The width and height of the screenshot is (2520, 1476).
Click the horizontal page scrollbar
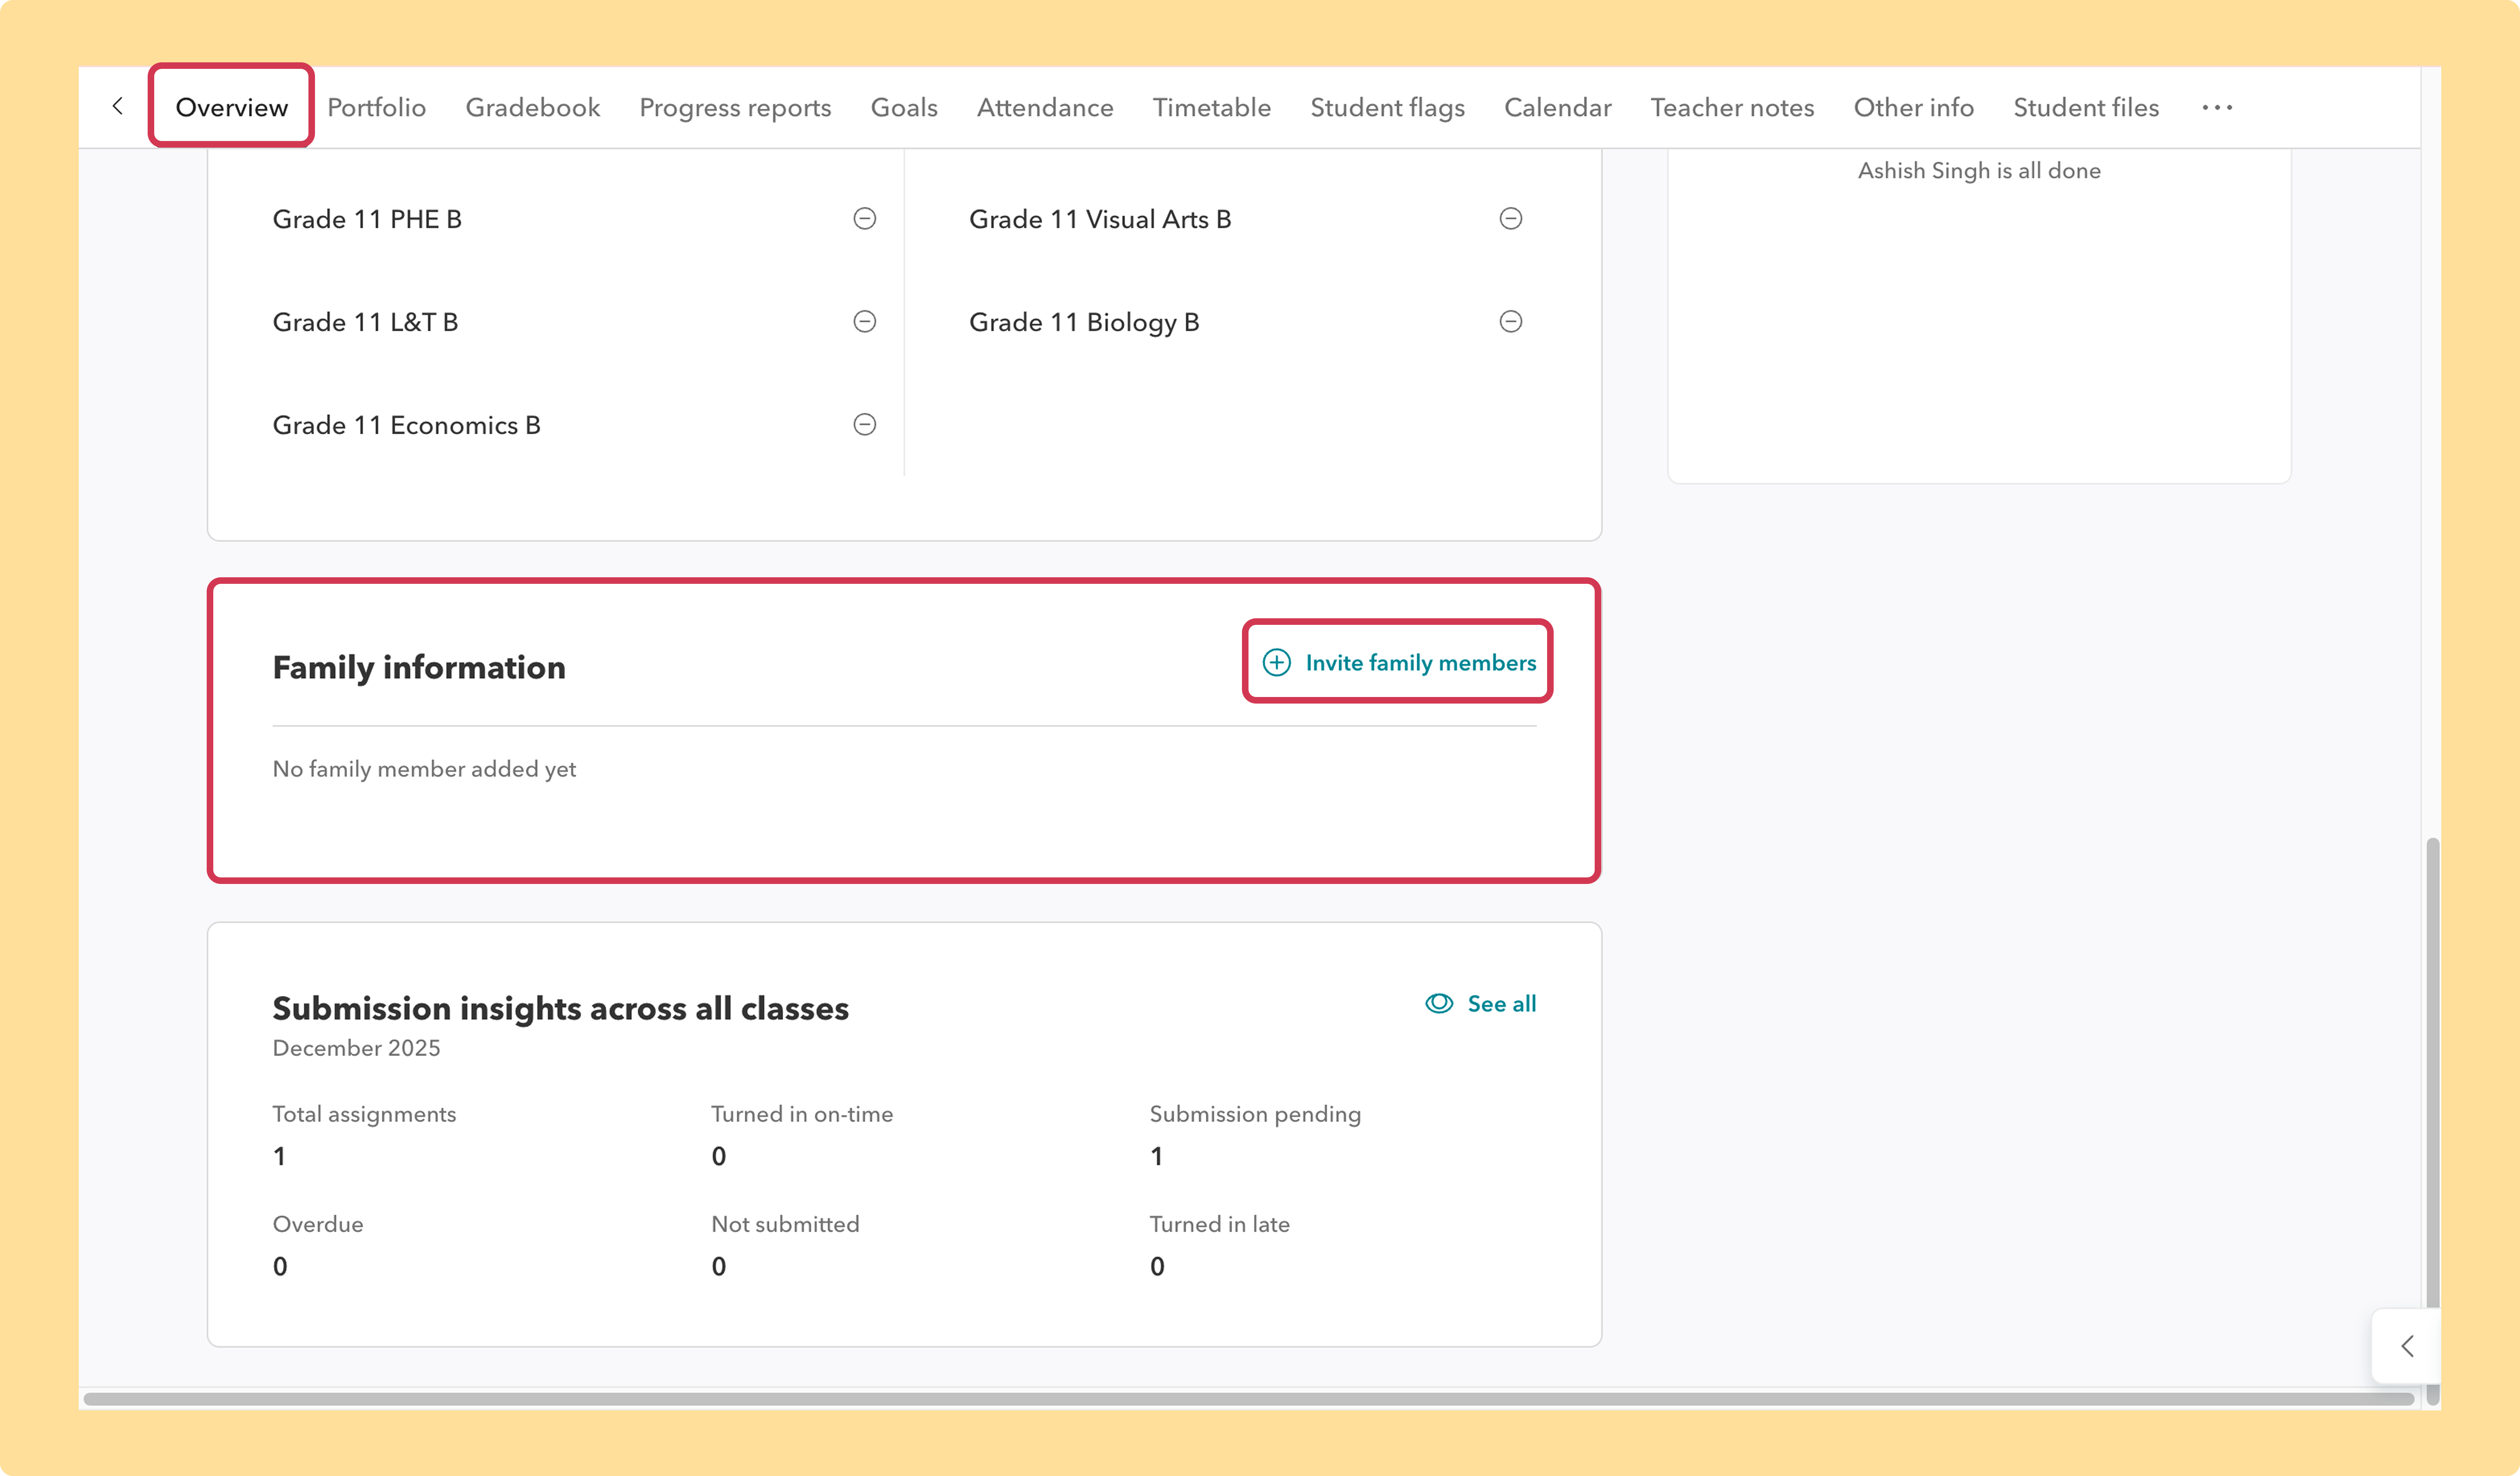1249,1399
